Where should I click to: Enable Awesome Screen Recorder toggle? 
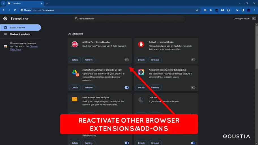[x=193, y=87]
